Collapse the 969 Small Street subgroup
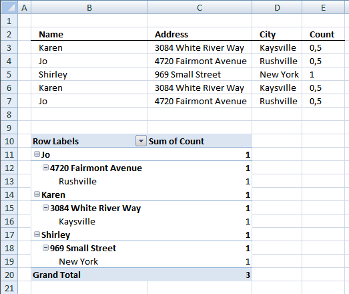Image resolution: width=349 pixels, height=294 pixels. 45,248
